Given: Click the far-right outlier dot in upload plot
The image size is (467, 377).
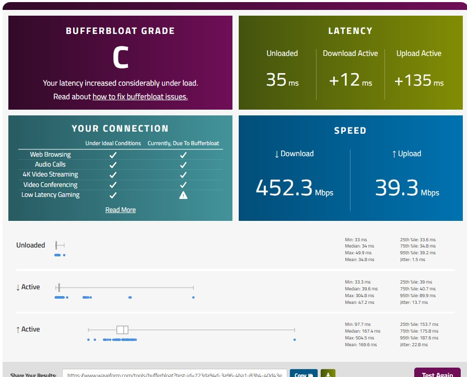Looking at the screenshot, I should (x=295, y=339).
